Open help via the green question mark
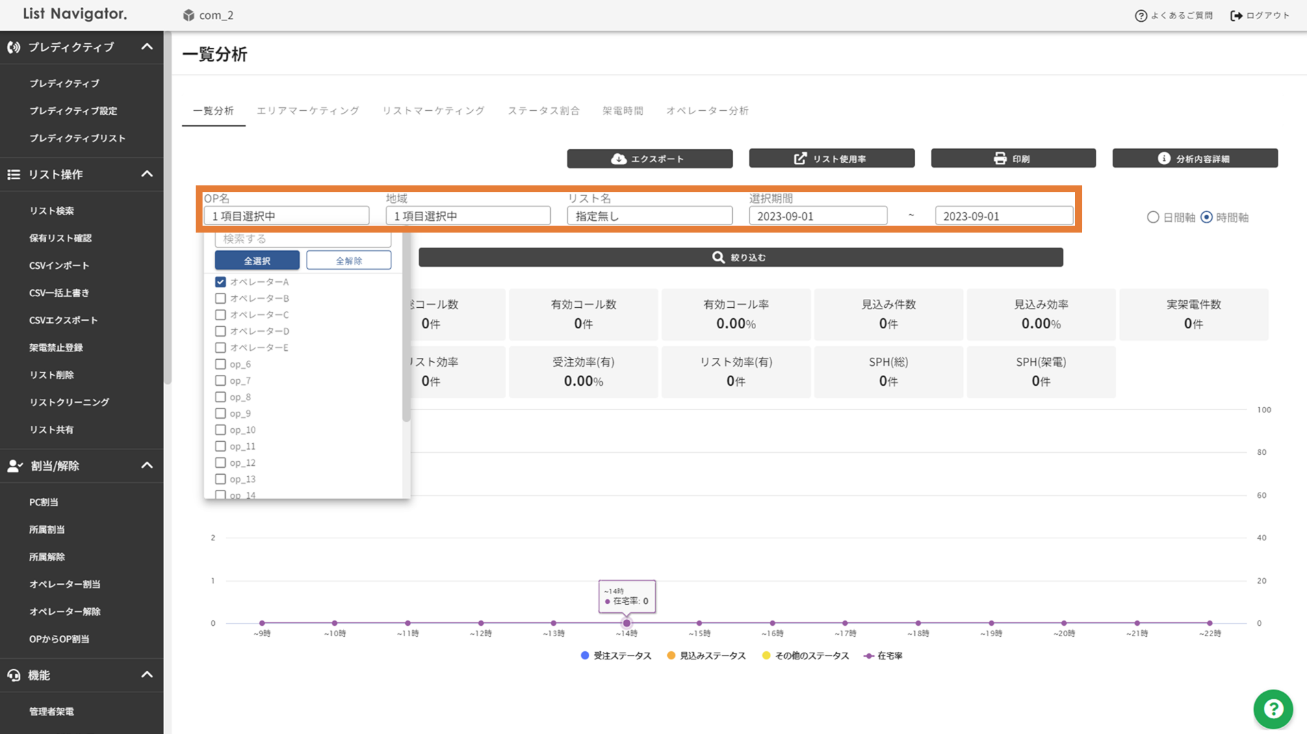The height and width of the screenshot is (734, 1307). [x=1273, y=709]
